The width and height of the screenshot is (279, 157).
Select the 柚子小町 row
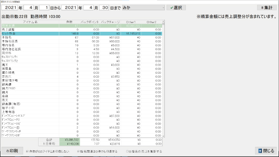click(82, 108)
